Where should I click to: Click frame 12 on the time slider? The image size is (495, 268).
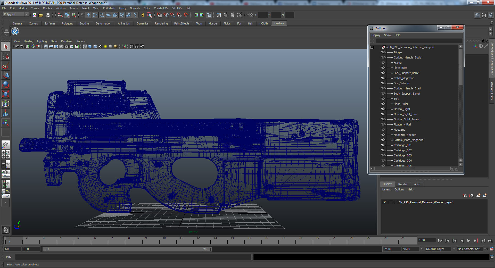click(198, 240)
